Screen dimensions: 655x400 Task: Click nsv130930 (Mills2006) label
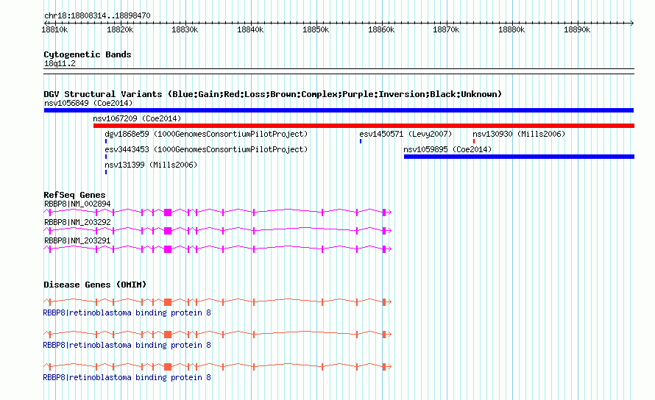[x=519, y=134]
